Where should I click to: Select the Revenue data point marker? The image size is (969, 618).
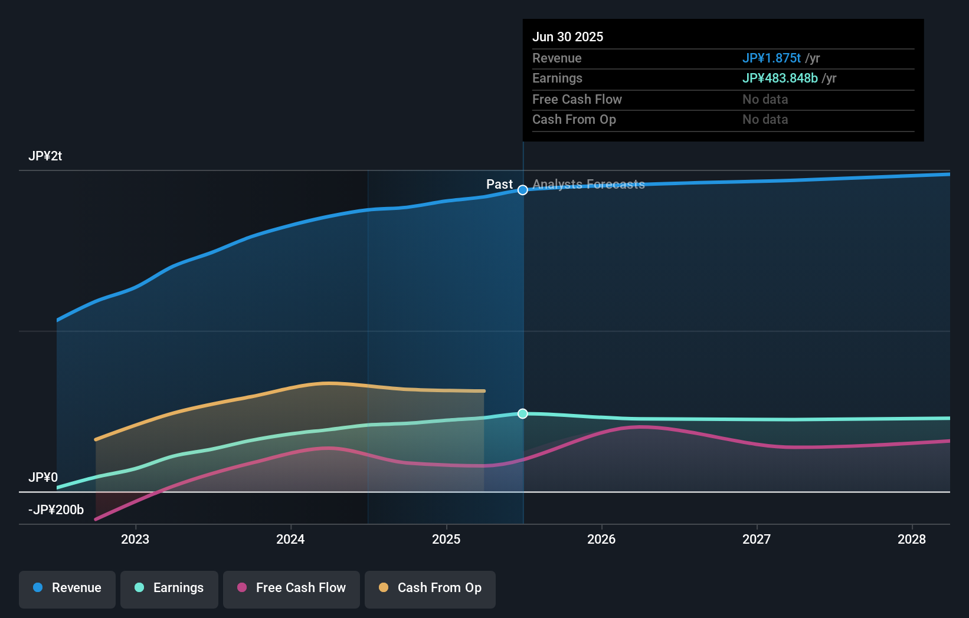coord(522,190)
